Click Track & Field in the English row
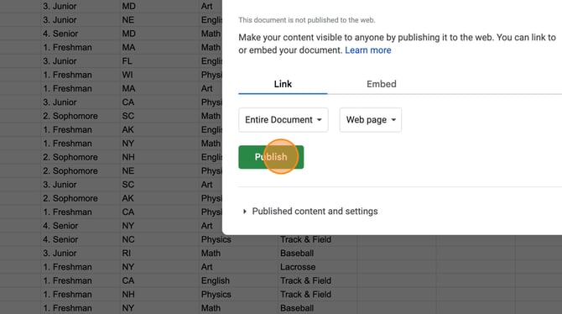The height and width of the screenshot is (314, 562). point(318,280)
